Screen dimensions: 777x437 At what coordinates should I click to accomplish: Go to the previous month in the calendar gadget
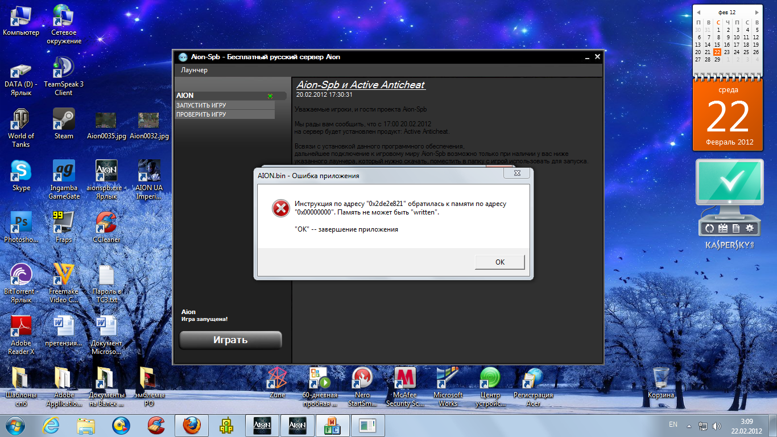coord(699,12)
